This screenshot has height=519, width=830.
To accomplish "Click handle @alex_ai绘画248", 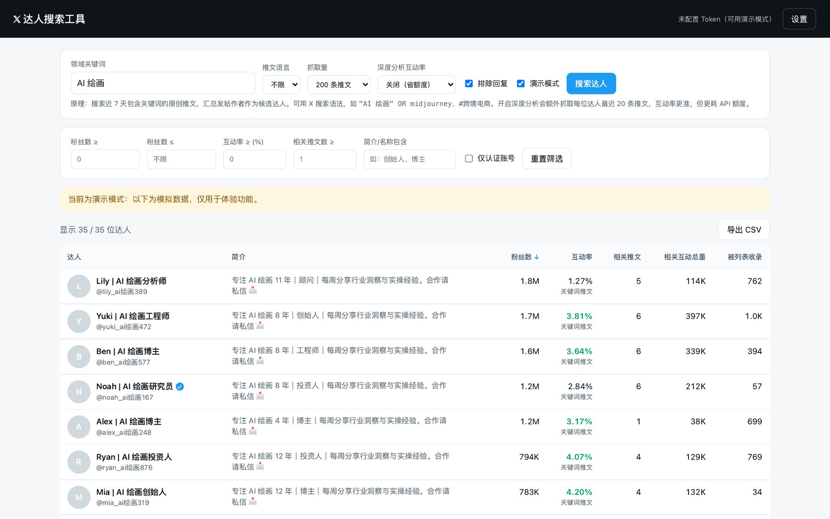I will 124,433.
